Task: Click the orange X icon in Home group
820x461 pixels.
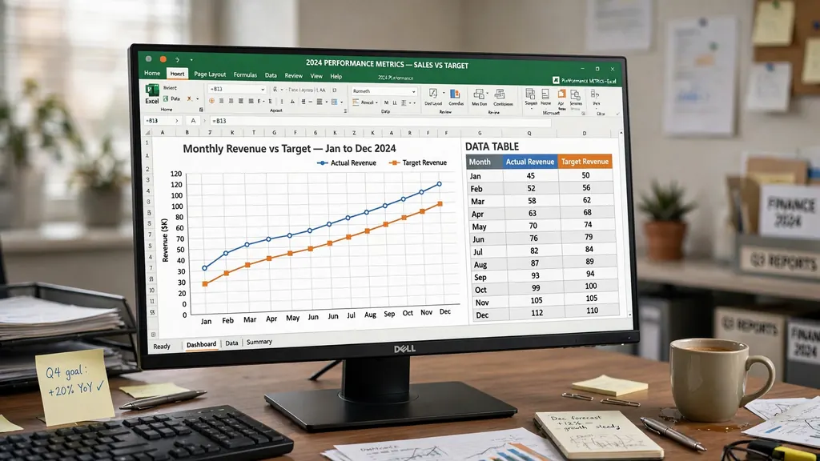Action: (x=189, y=98)
